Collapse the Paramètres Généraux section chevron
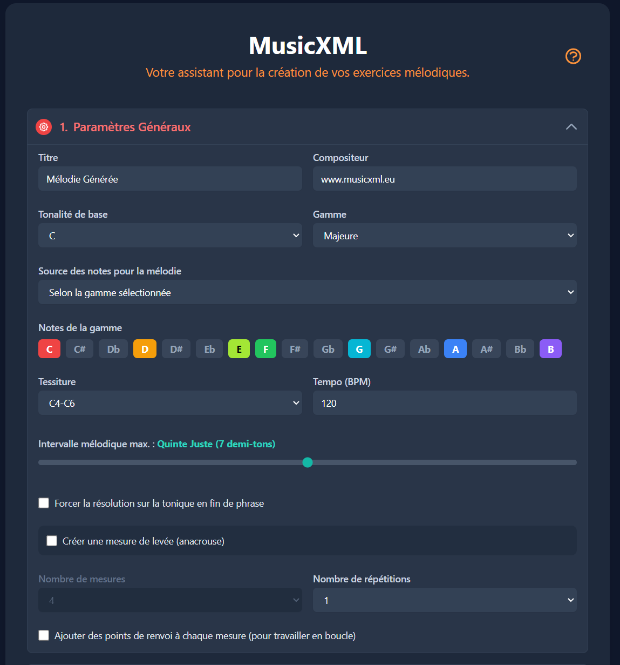 click(571, 127)
